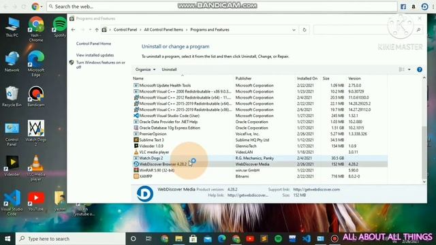Click taskbar Type here to search box

[70, 239]
